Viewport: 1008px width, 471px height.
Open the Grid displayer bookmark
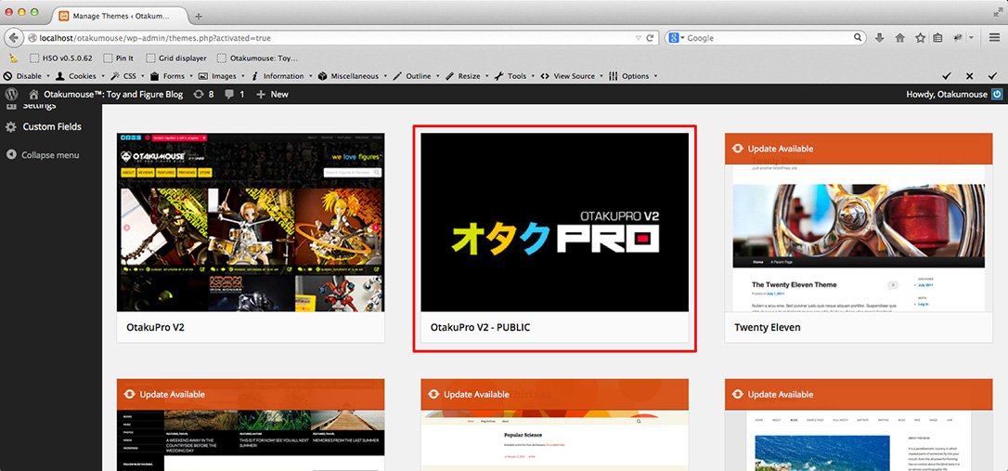click(176, 58)
